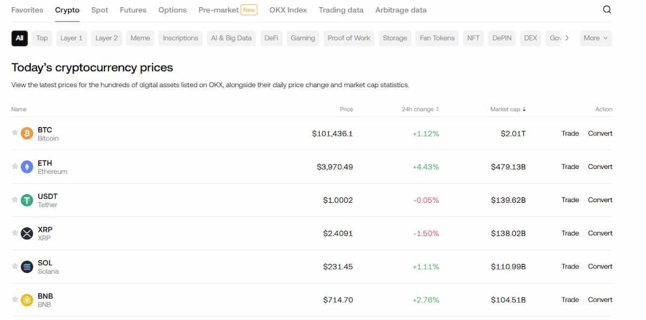Select the Crypto tab
Screen dimensions: 646x320
tap(67, 10)
